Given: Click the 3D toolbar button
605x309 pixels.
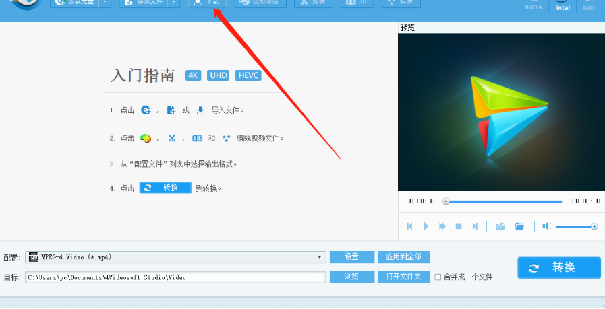Looking at the screenshot, I should (x=357, y=3).
